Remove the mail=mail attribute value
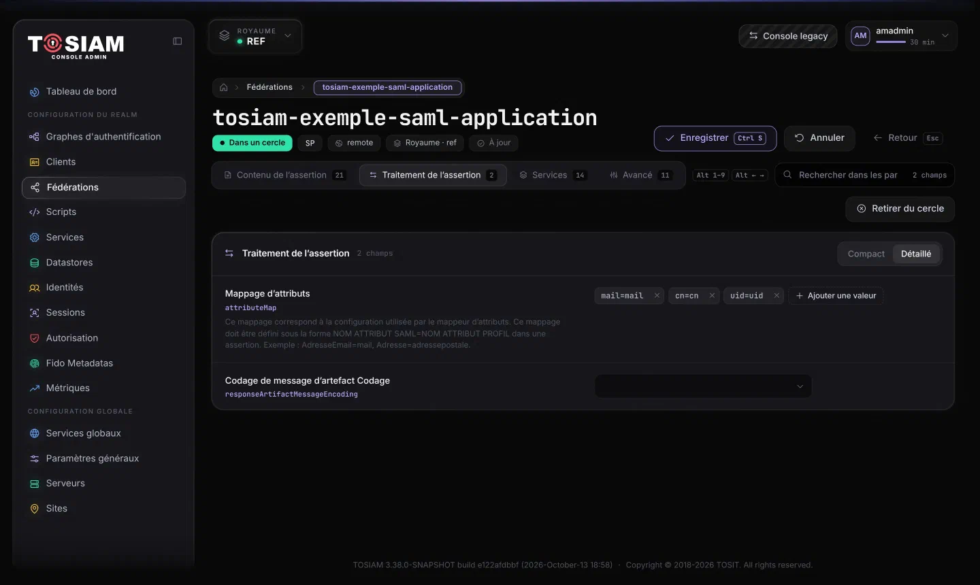 pos(657,296)
